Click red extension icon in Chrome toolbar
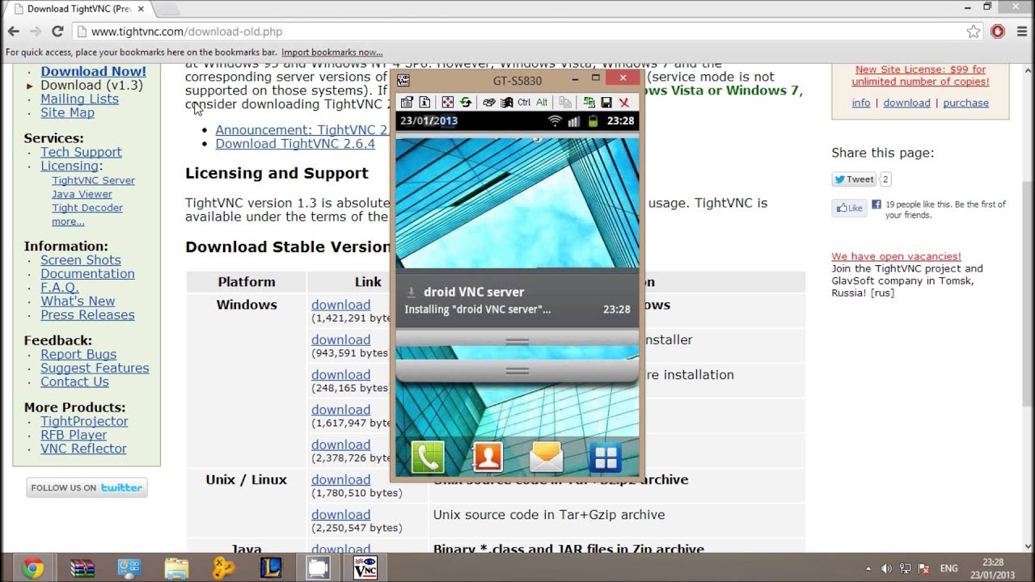Screen dimensions: 1035x582 coord(998,32)
